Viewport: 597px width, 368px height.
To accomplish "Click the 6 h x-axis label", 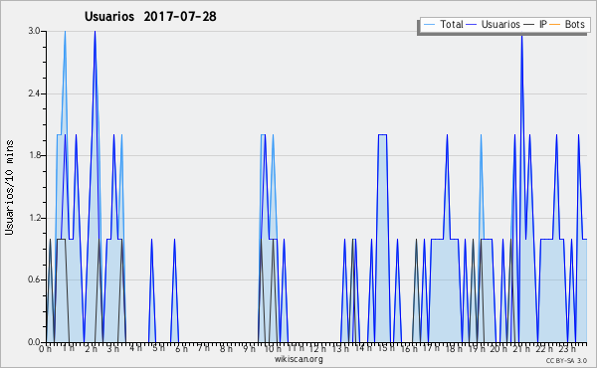I will (x=181, y=348).
